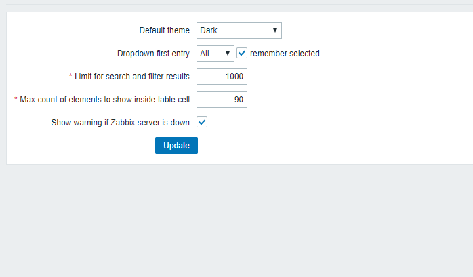Viewport: 473px width, 277px height.
Task: Click the checkmark icon for Zabbix server warning
Action: 202,123
